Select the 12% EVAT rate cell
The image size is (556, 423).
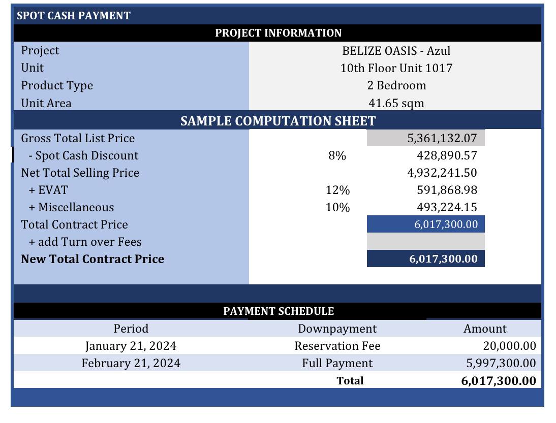click(x=337, y=190)
